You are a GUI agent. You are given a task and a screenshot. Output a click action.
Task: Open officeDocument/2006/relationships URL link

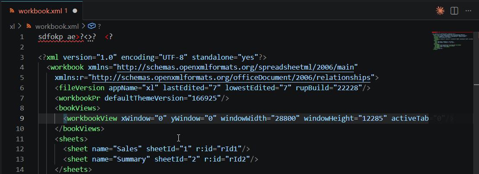pyautogui.click(x=231, y=77)
